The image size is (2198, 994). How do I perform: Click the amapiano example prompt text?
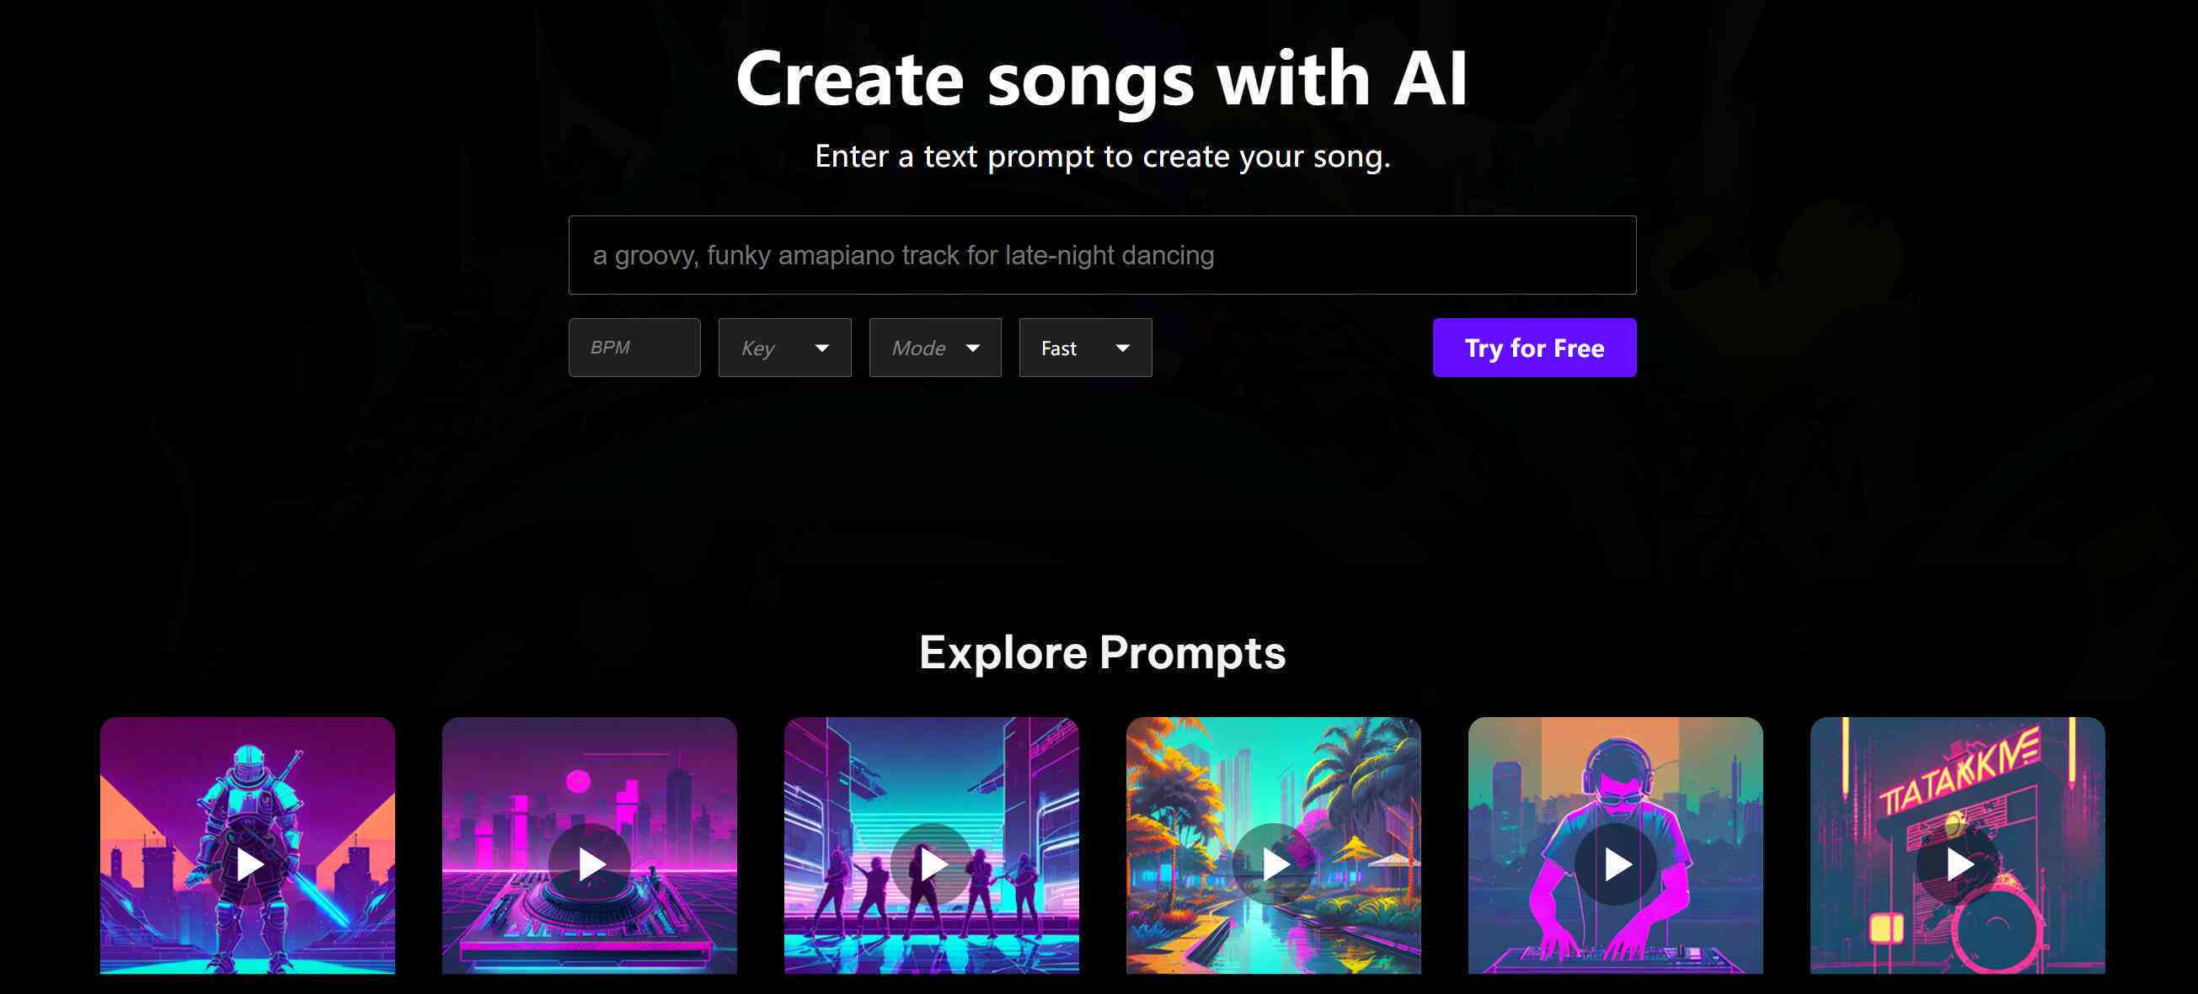(901, 255)
